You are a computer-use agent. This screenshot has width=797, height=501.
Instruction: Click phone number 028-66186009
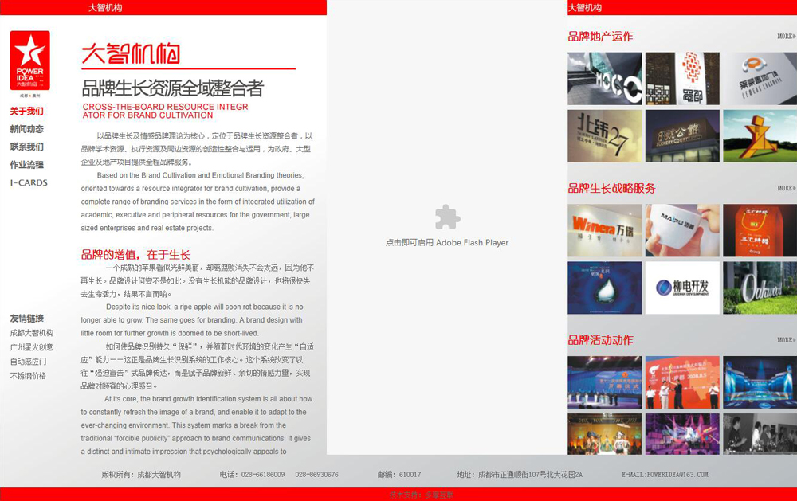pyautogui.click(x=263, y=475)
